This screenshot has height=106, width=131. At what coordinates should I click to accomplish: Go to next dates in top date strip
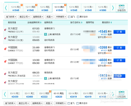[x=113, y=8]
